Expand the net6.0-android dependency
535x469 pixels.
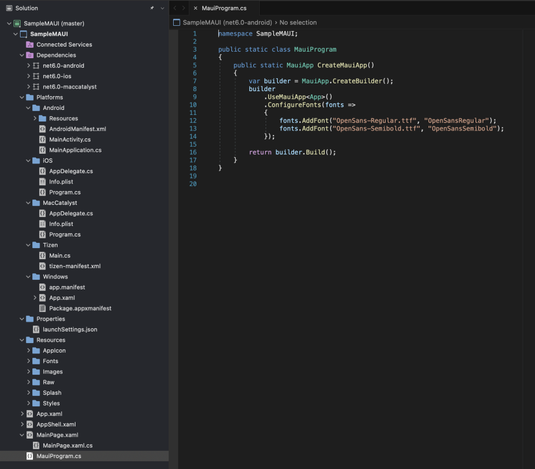tap(28, 65)
